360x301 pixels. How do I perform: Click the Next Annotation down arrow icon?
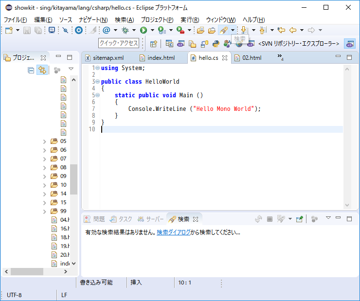(244, 30)
